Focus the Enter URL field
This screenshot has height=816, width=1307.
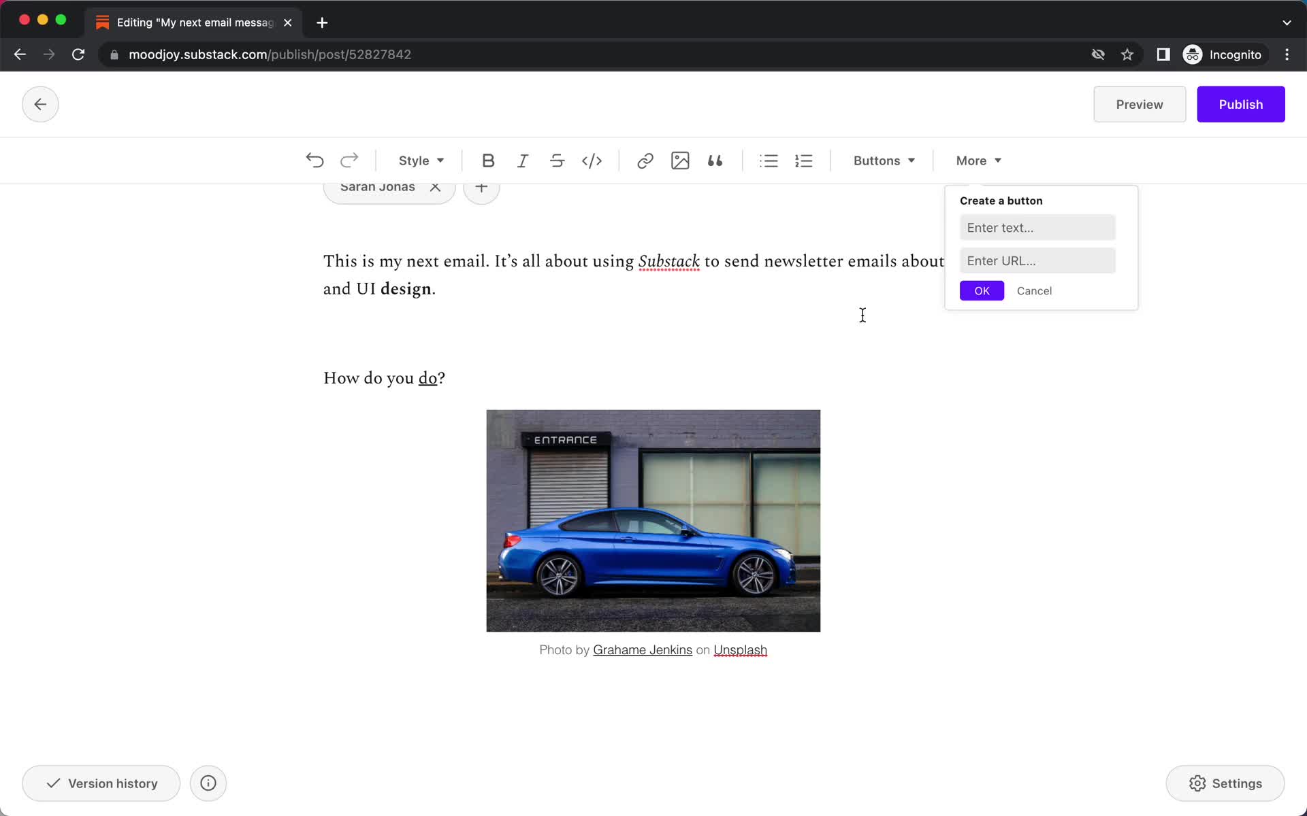pos(1037,260)
